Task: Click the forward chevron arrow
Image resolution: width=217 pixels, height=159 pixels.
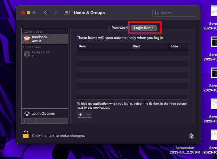Action: coord(56,13)
